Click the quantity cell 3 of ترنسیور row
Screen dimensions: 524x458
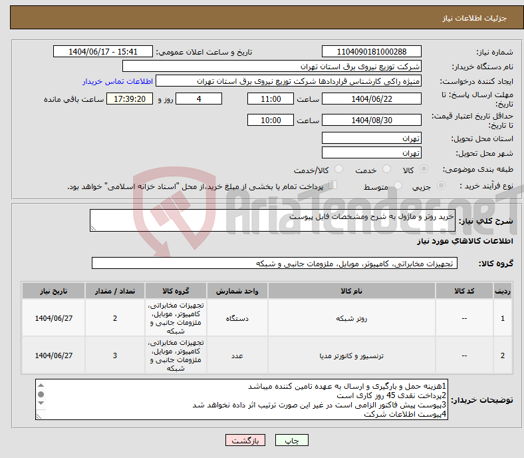pyautogui.click(x=115, y=355)
